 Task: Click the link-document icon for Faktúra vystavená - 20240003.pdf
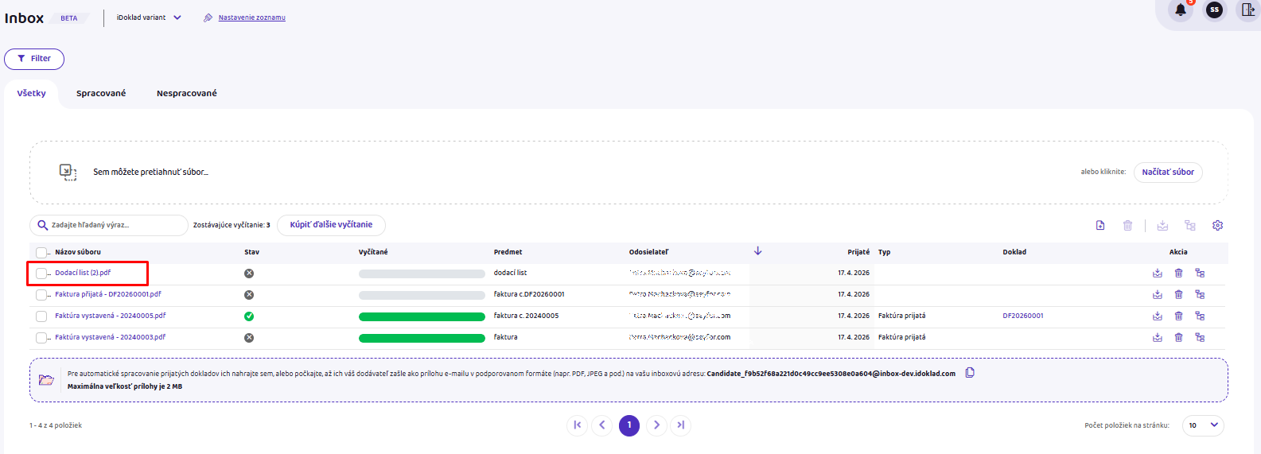pyautogui.click(x=1200, y=338)
